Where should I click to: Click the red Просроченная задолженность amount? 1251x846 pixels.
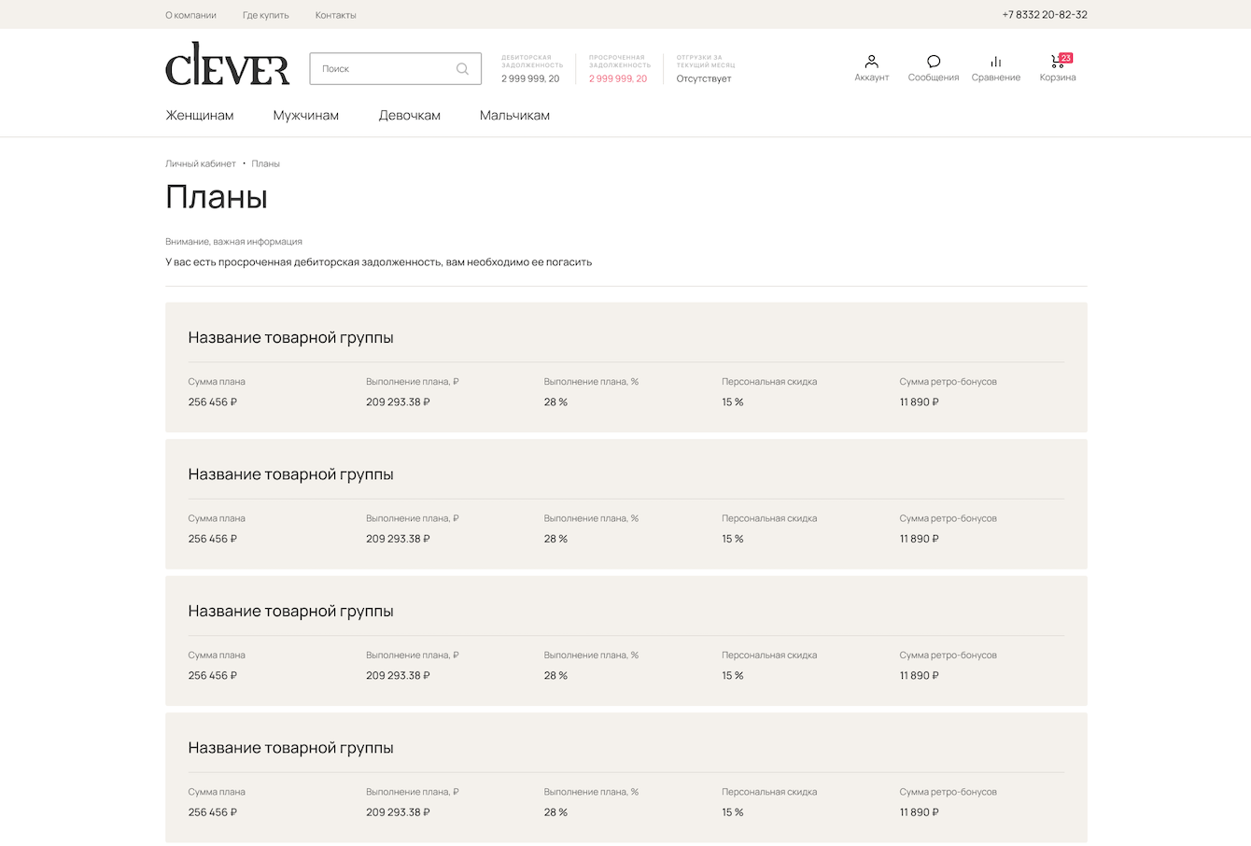tap(618, 78)
